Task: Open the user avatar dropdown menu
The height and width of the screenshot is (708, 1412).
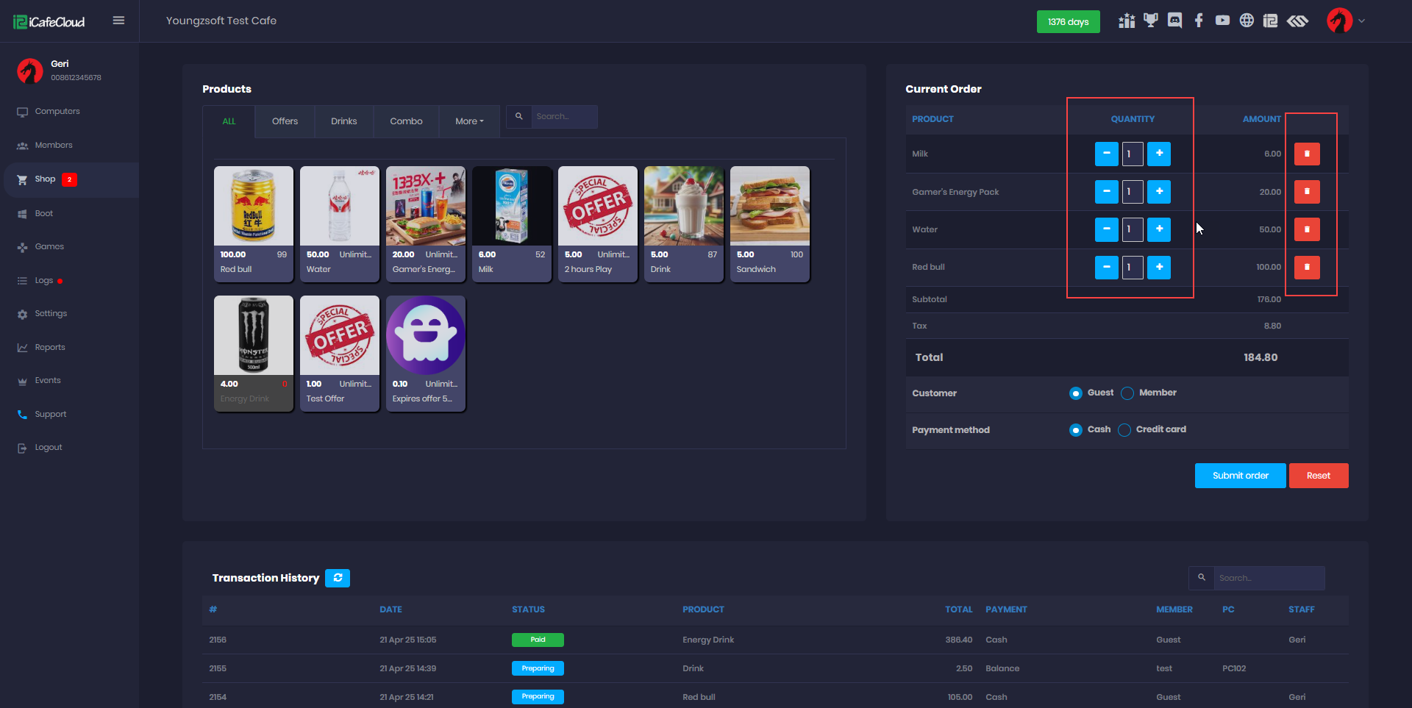Action: [1345, 21]
